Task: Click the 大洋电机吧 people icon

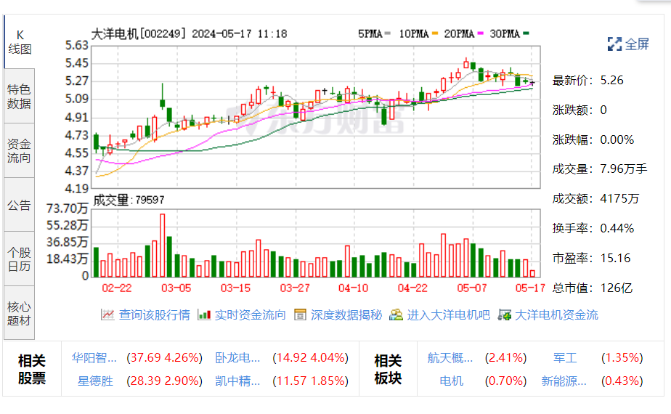Action: [396, 314]
